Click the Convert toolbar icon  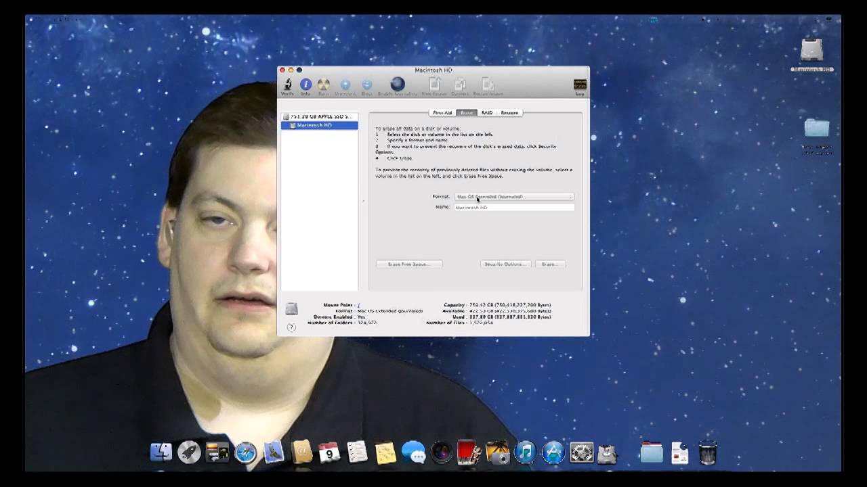(x=459, y=85)
